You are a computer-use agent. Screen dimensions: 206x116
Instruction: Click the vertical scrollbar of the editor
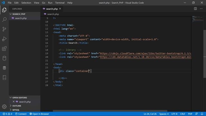pos(205,54)
